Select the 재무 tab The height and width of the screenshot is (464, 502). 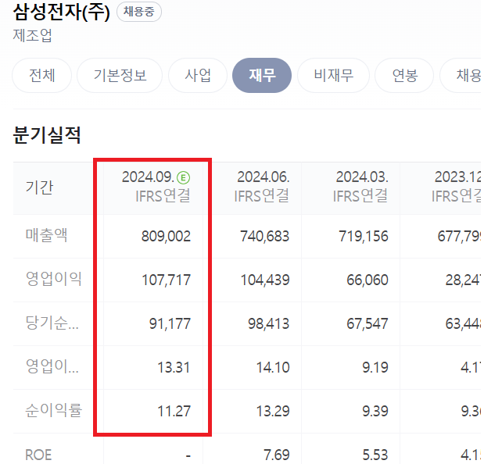[262, 76]
